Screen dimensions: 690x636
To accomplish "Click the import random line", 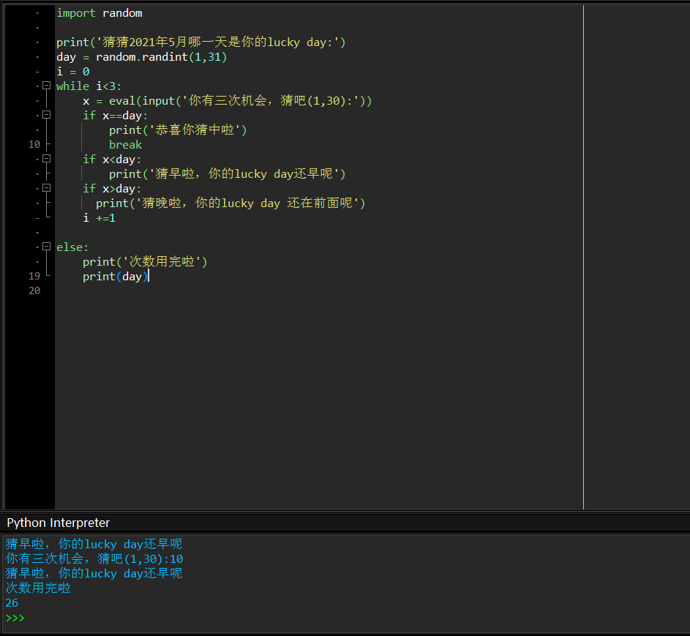I will pos(99,13).
